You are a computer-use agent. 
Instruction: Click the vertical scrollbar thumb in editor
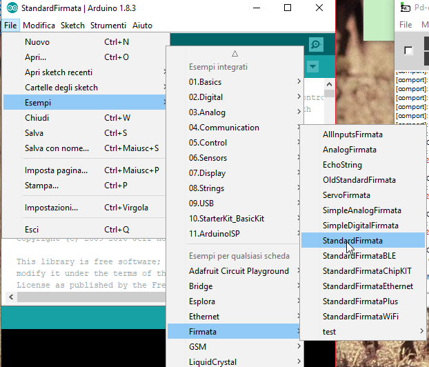[x=330, y=94]
